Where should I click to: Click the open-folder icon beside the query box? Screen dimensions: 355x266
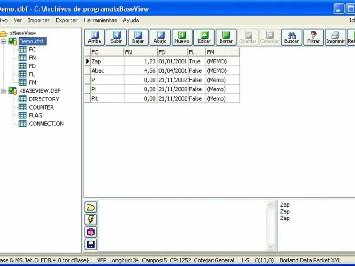(91, 207)
